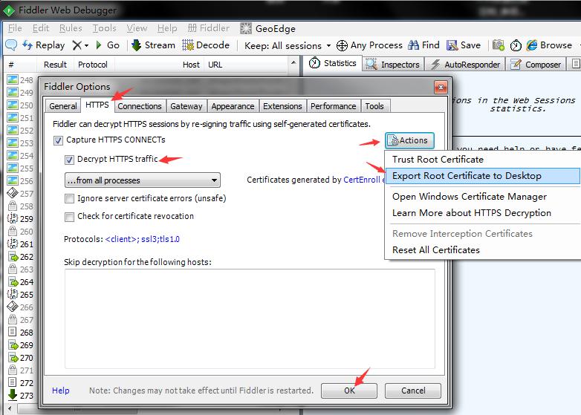Click the protocols link '<client>; ssl3;tls1.0'
Screen dimensions: 581x415
(x=143, y=239)
